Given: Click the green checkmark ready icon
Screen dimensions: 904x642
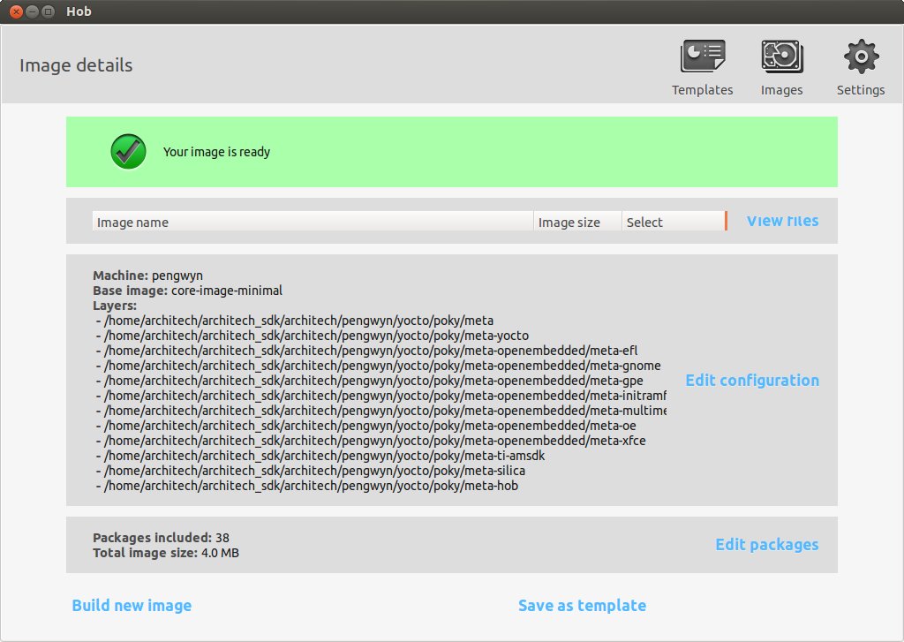Looking at the screenshot, I should (128, 152).
